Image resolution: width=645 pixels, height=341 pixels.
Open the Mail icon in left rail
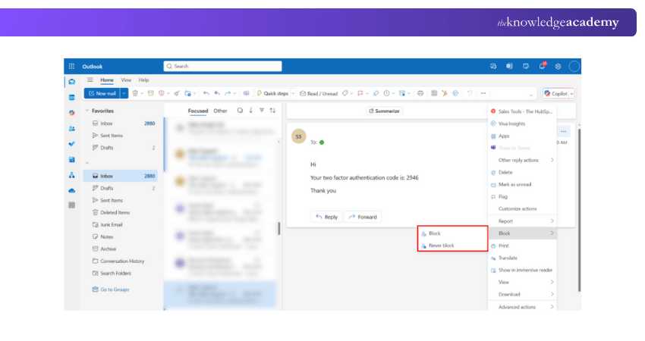coord(72,82)
